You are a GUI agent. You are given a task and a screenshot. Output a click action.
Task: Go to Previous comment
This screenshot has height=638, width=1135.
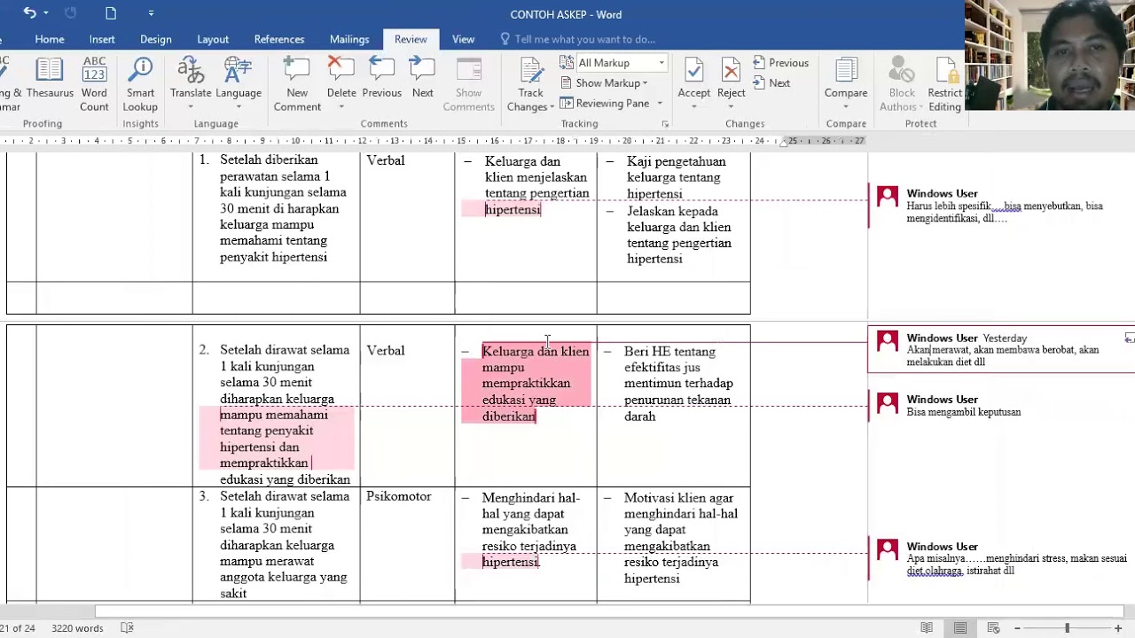coord(381,78)
